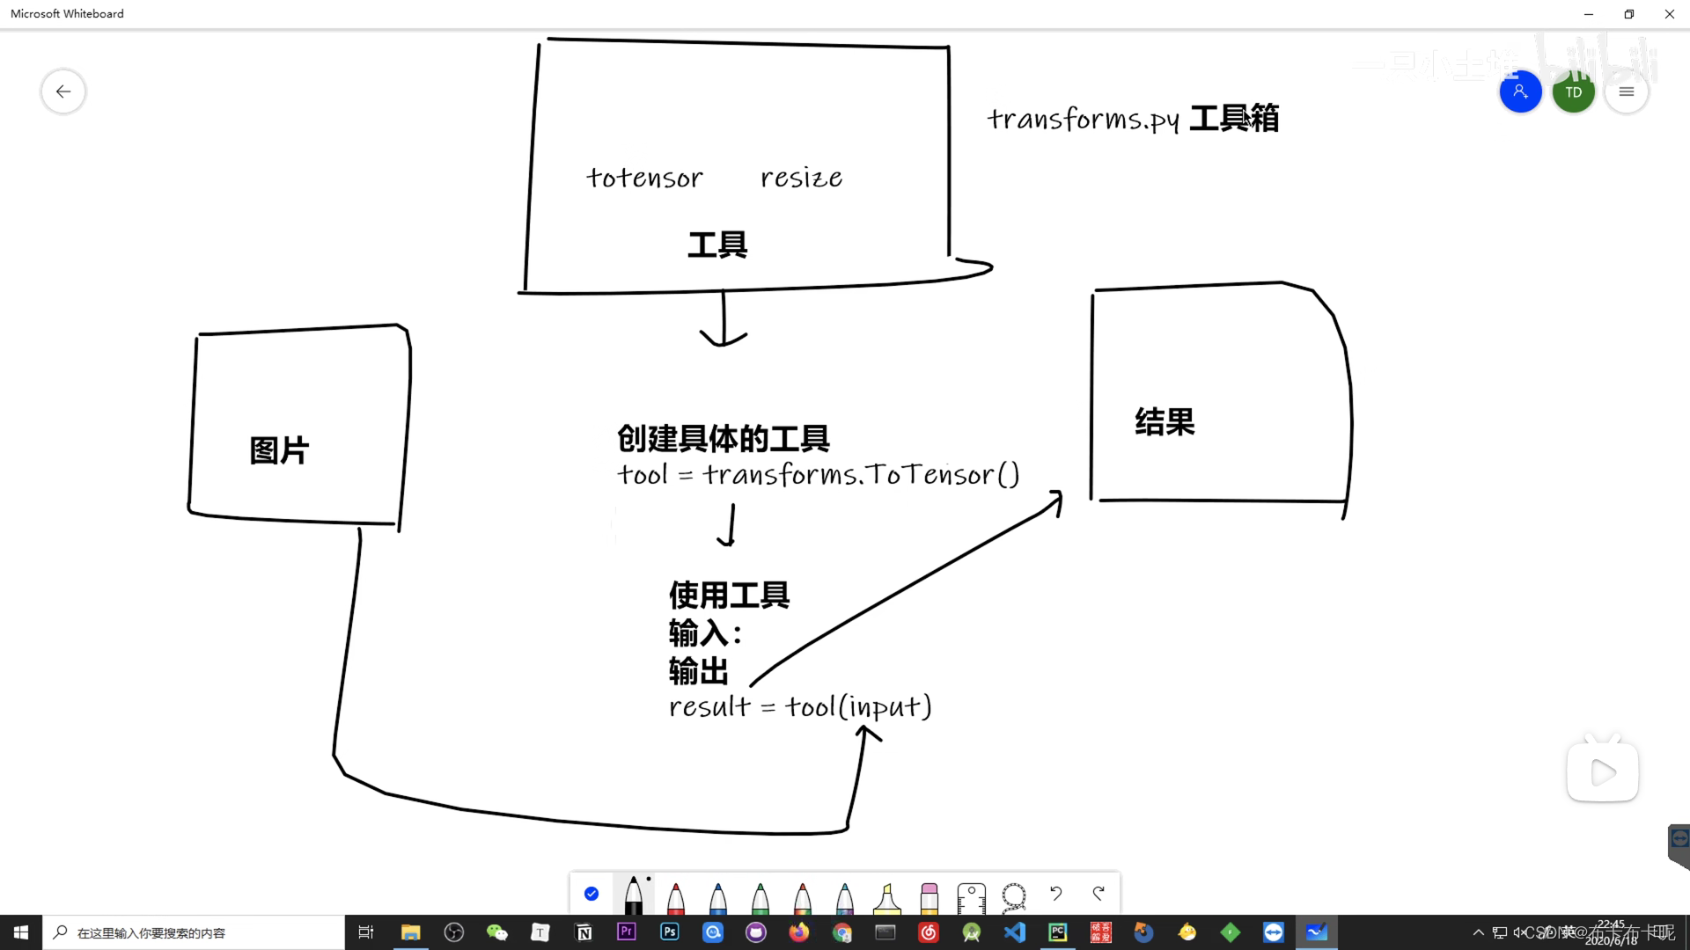Open the Windows Start menu
The height and width of the screenshot is (950, 1690).
point(19,932)
